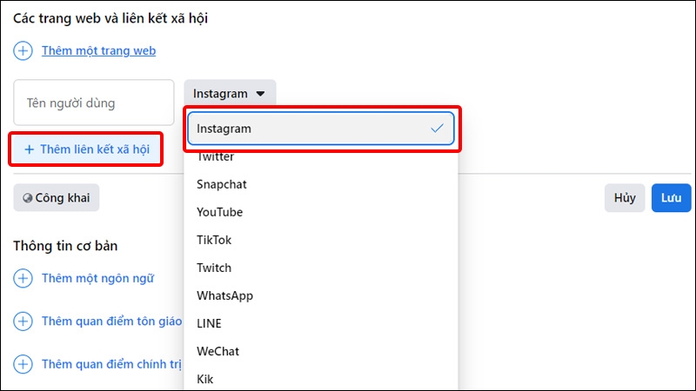
Task: Click plus icon beside Thêm một ngôn ngữ
Action: point(23,278)
